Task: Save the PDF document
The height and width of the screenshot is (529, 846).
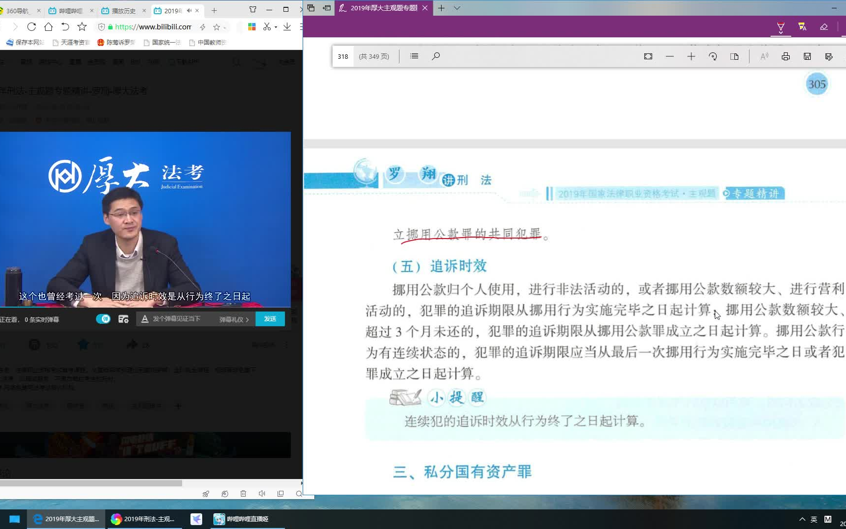Action: 807,56
